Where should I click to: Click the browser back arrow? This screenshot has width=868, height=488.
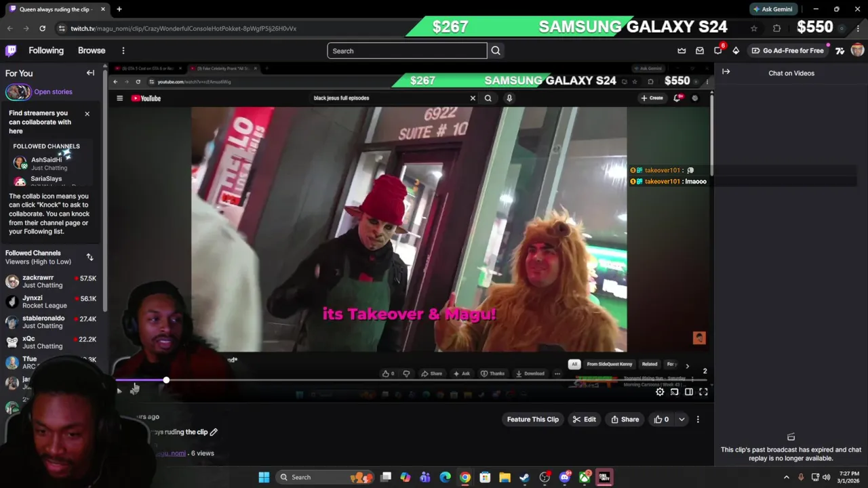coord(9,28)
